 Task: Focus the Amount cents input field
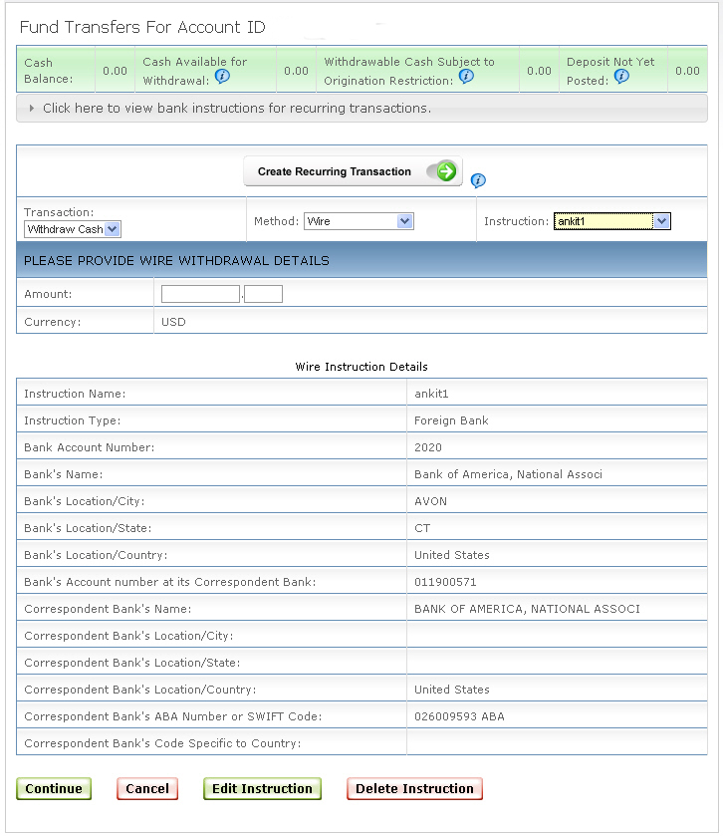263,294
